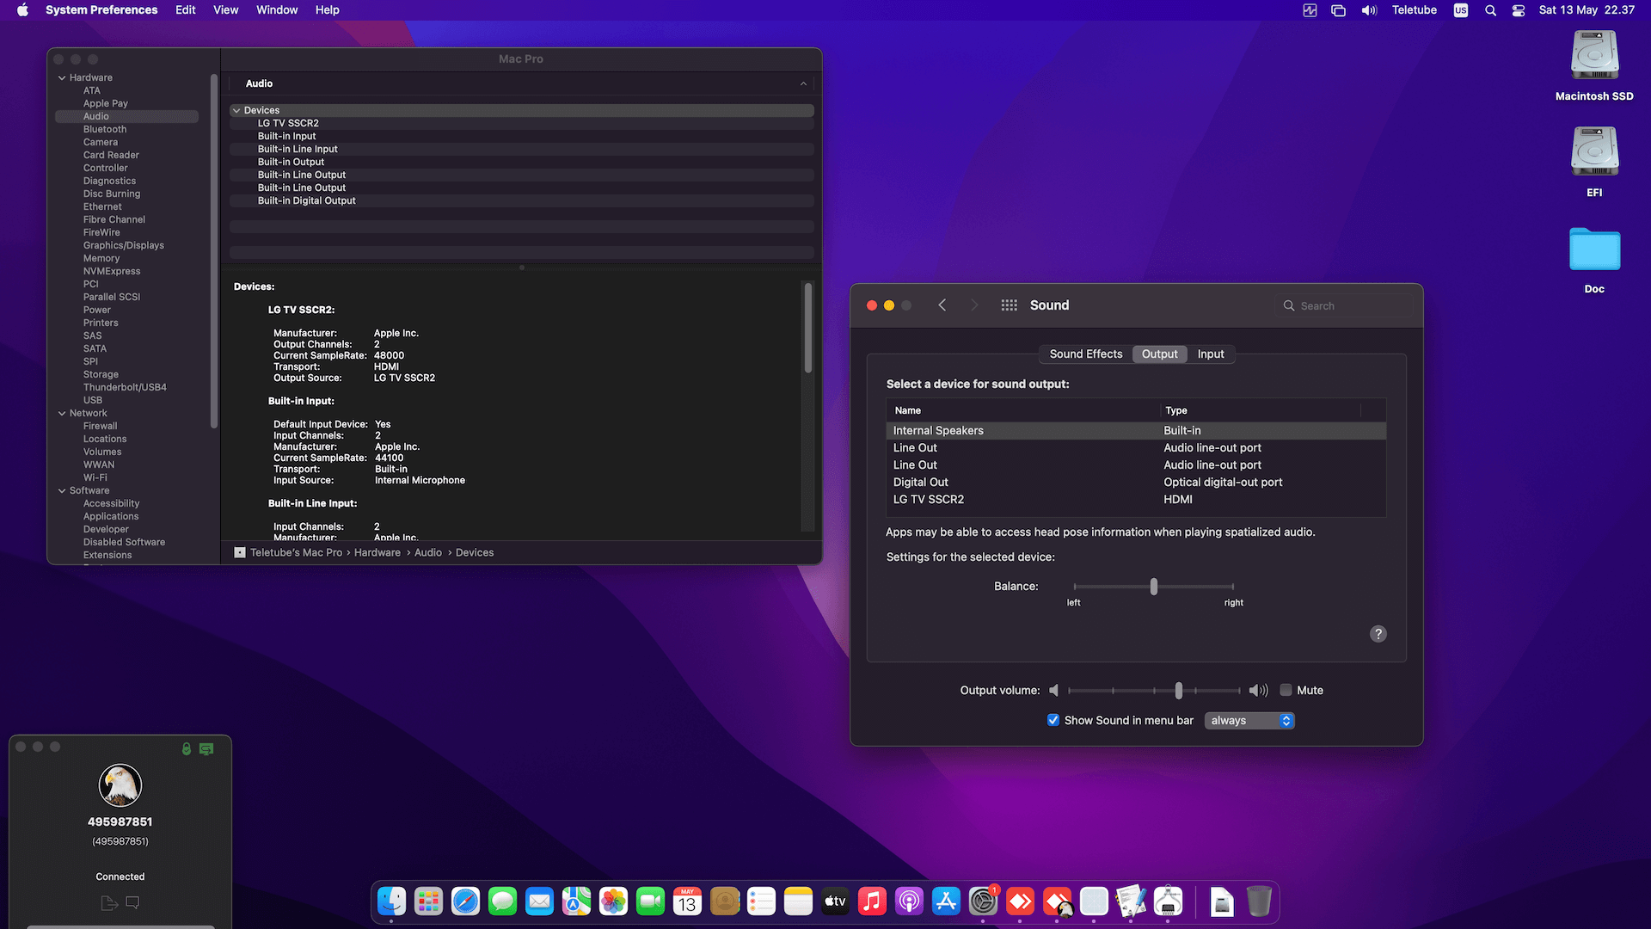This screenshot has width=1651, height=929.
Task: Click Teletube user name in the menu bar
Action: click(1415, 10)
